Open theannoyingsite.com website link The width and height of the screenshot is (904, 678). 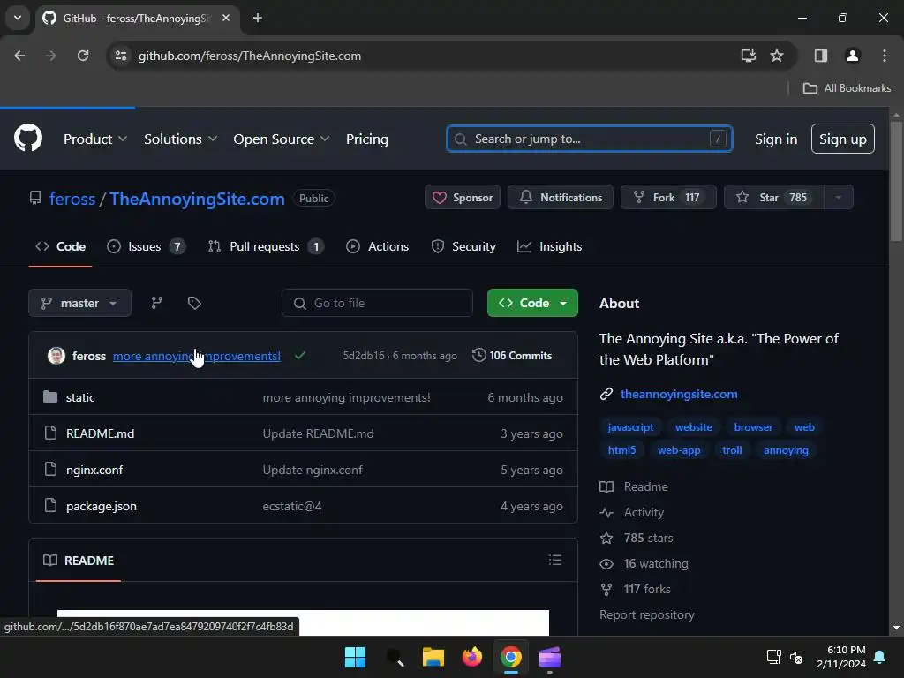(x=679, y=394)
